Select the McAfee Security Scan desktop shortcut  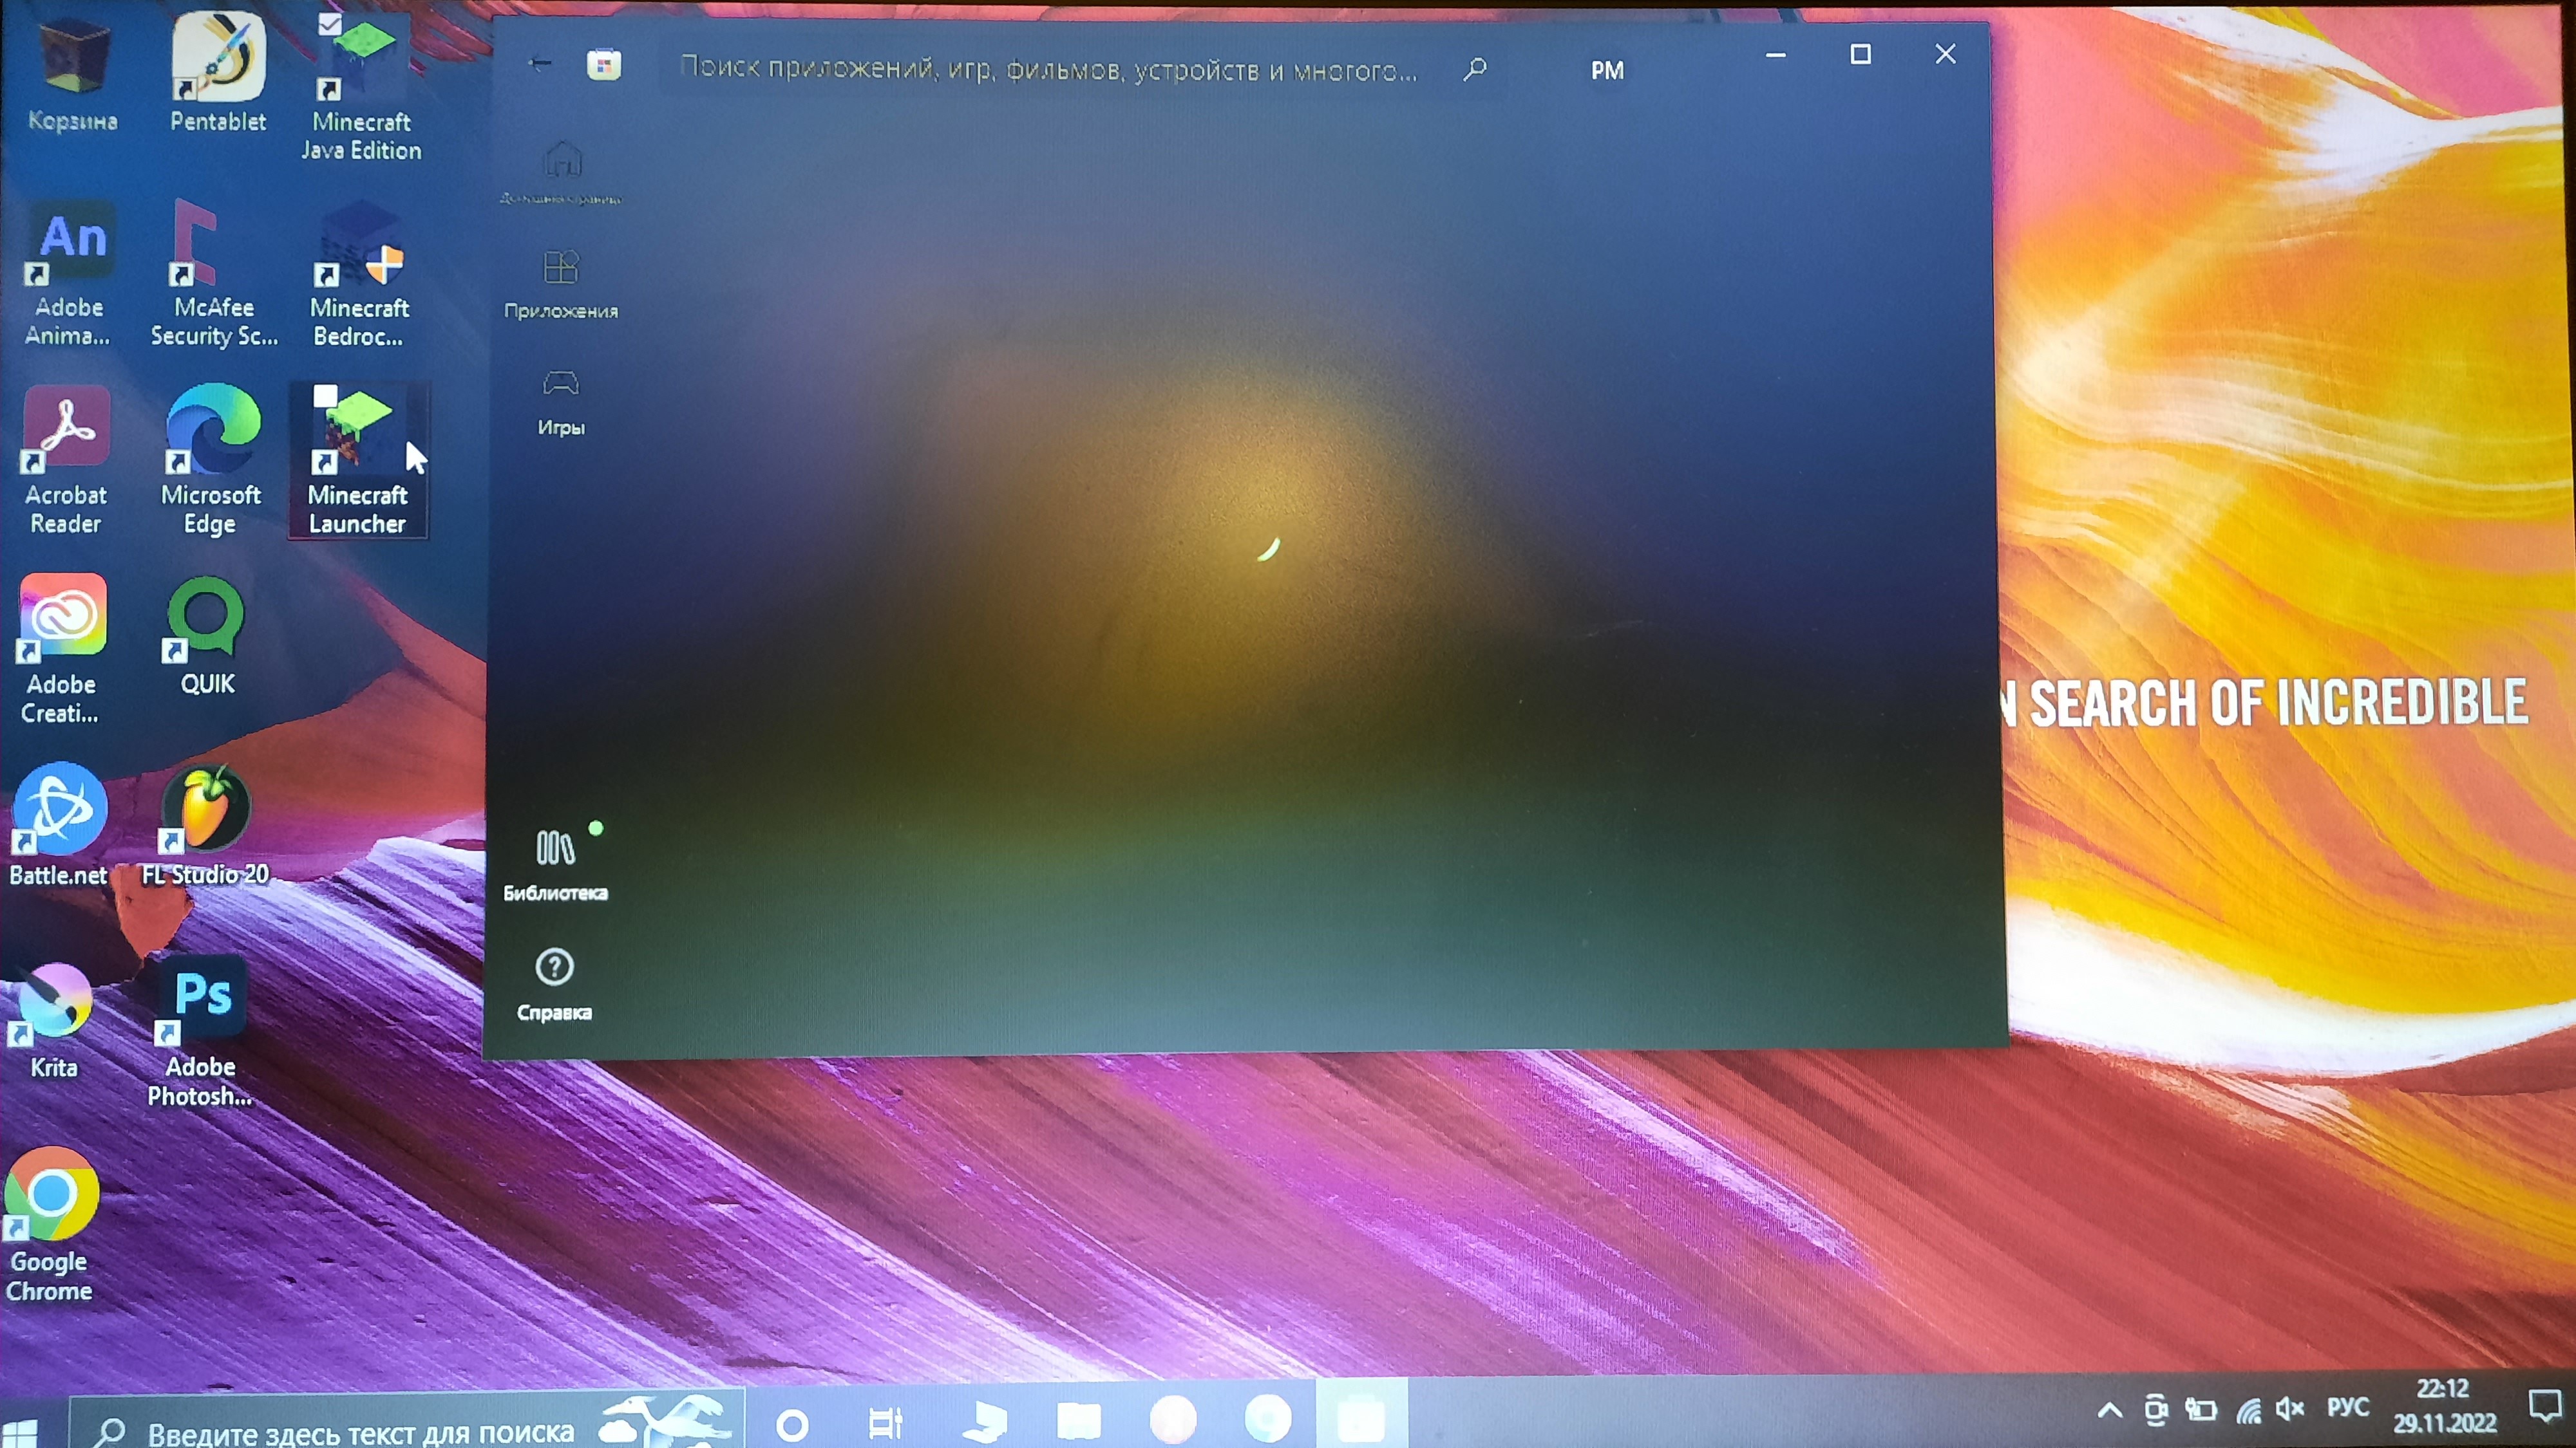(x=214, y=273)
